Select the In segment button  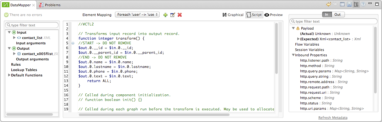click(327, 14)
